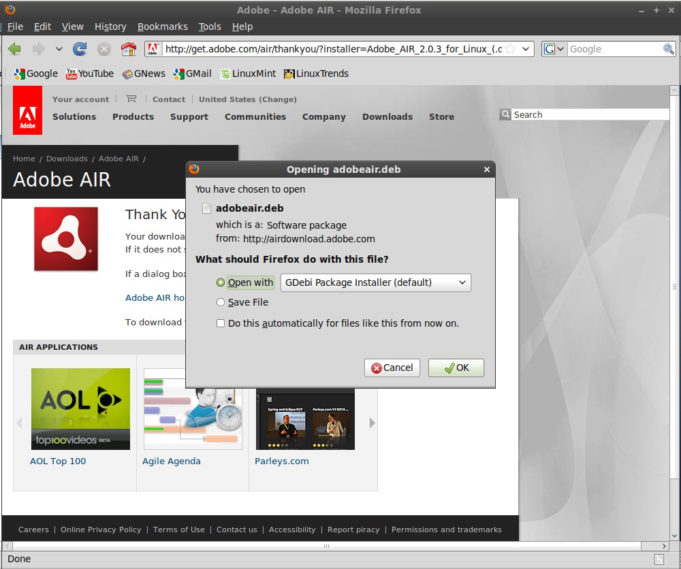This screenshot has width=681, height=569.
Task: Click the adobeair.deb file icon
Action: 207,208
